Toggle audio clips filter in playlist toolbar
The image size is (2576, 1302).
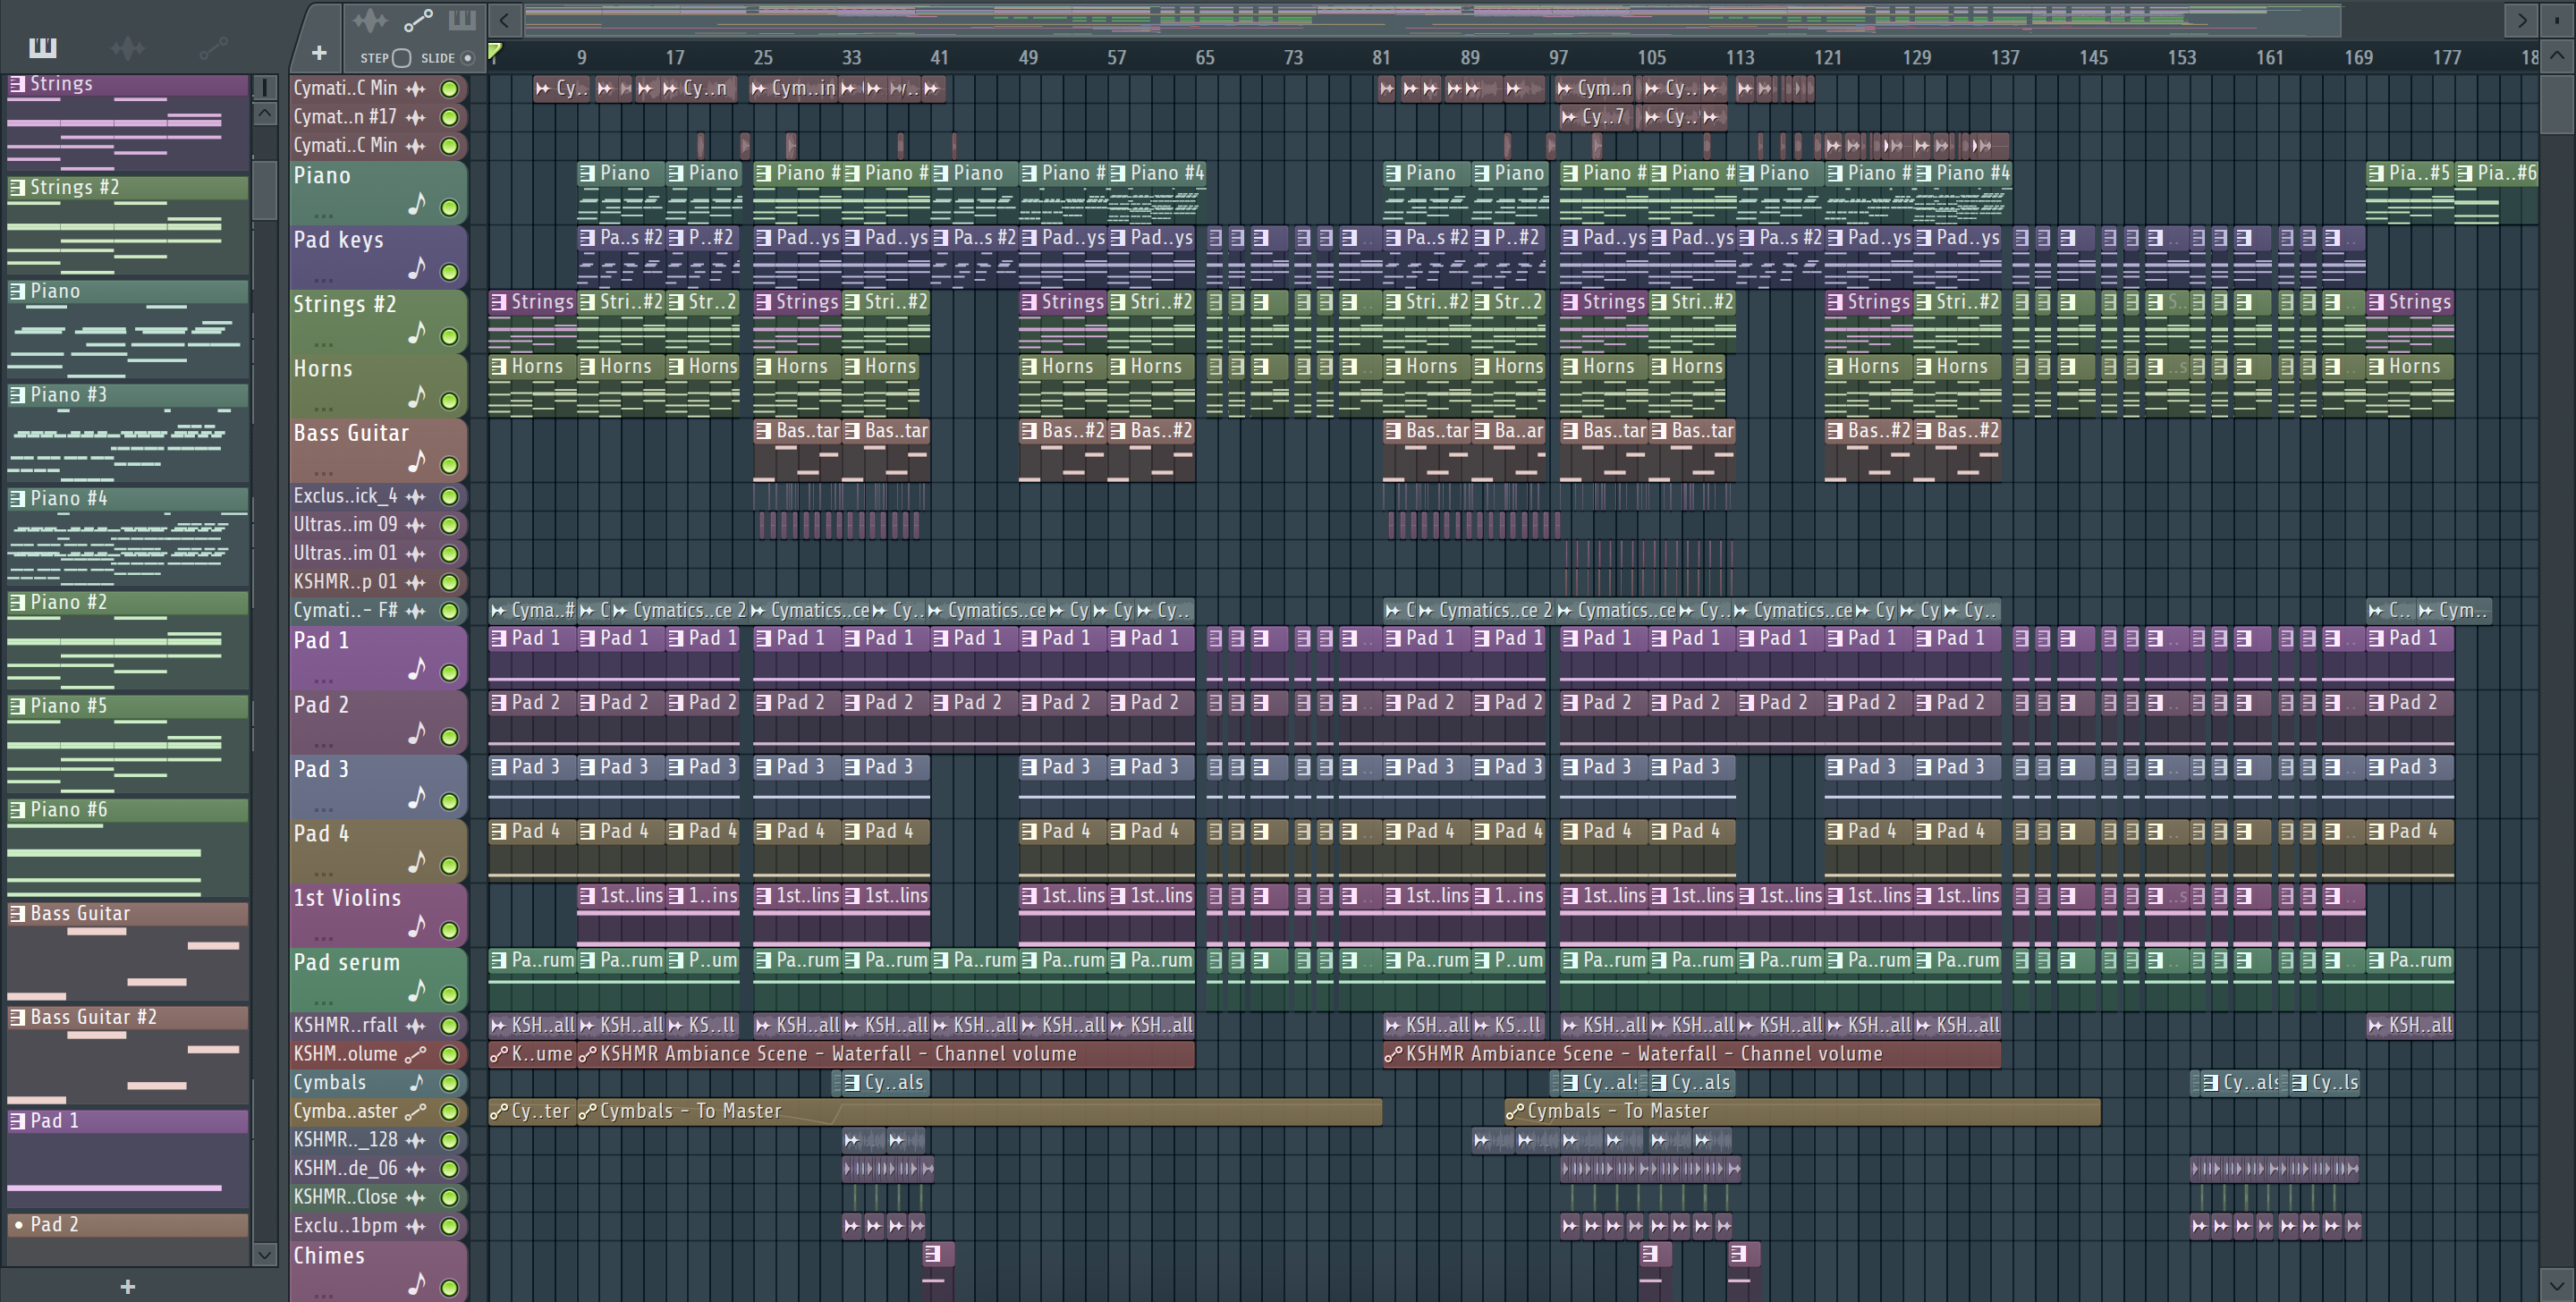pos(370,20)
